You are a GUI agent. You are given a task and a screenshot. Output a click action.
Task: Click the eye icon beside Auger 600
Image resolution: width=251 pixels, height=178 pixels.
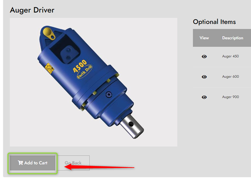click(204, 77)
